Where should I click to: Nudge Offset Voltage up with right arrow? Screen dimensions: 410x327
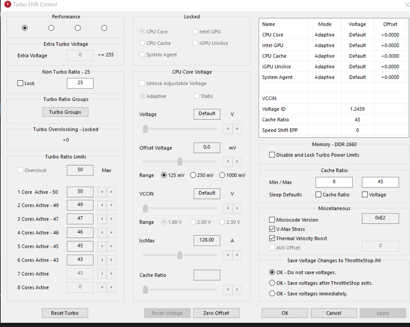(x=237, y=161)
